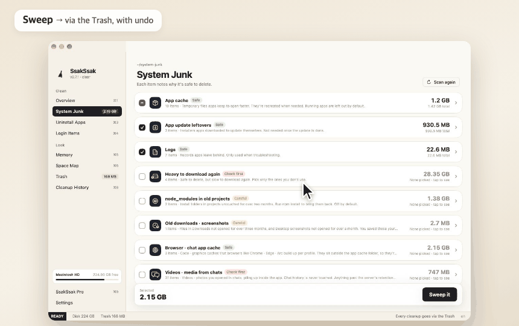Click the Old downloads screenshots icon
The image size is (519, 326).
click(155, 225)
